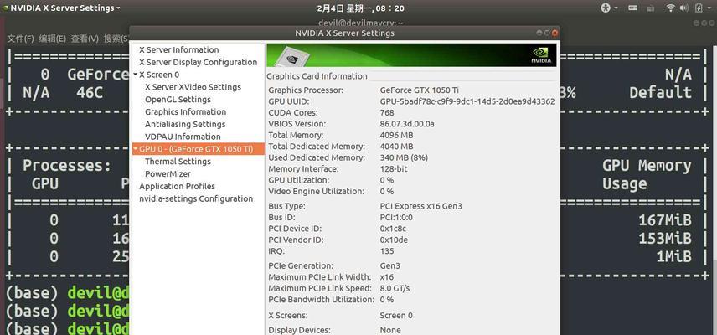Screen dimensions: 717x335
Task: Click the battery charging icon
Action: 699,8
